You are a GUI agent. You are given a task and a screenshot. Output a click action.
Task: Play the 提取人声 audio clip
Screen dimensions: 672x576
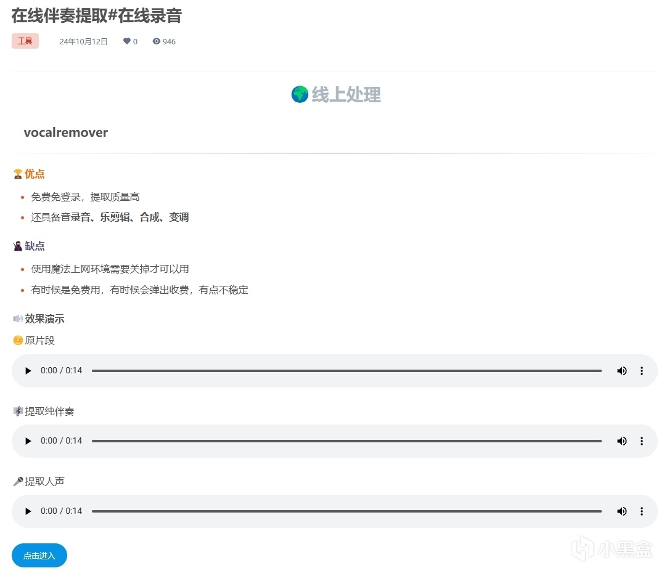[x=28, y=511]
